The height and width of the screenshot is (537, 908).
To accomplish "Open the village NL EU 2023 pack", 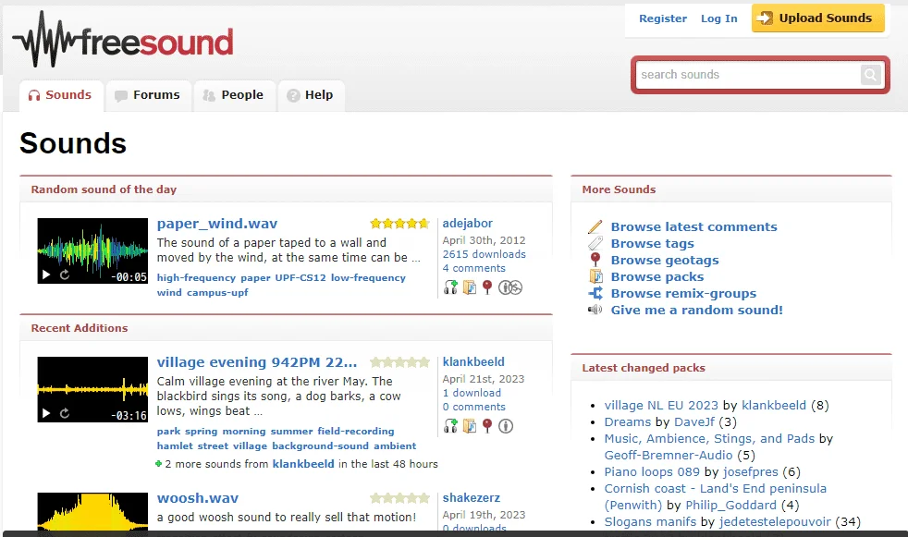I will pyautogui.click(x=661, y=406).
